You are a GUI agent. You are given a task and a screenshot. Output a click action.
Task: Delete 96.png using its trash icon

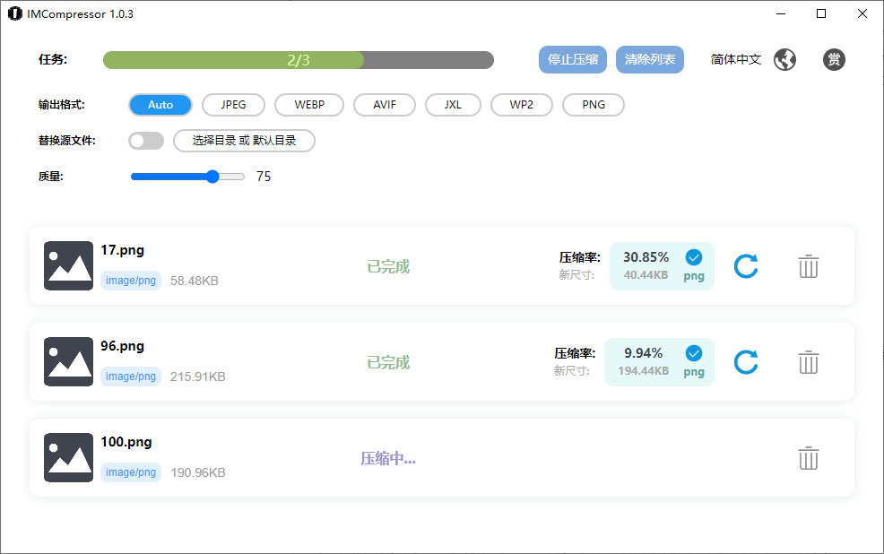(x=808, y=362)
